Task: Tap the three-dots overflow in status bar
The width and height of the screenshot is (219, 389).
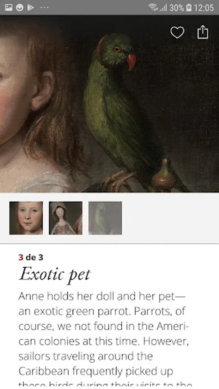Action: click(x=45, y=8)
